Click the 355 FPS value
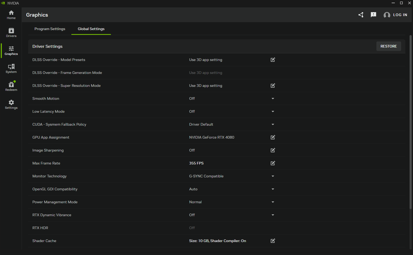413x255 pixels. coord(196,163)
